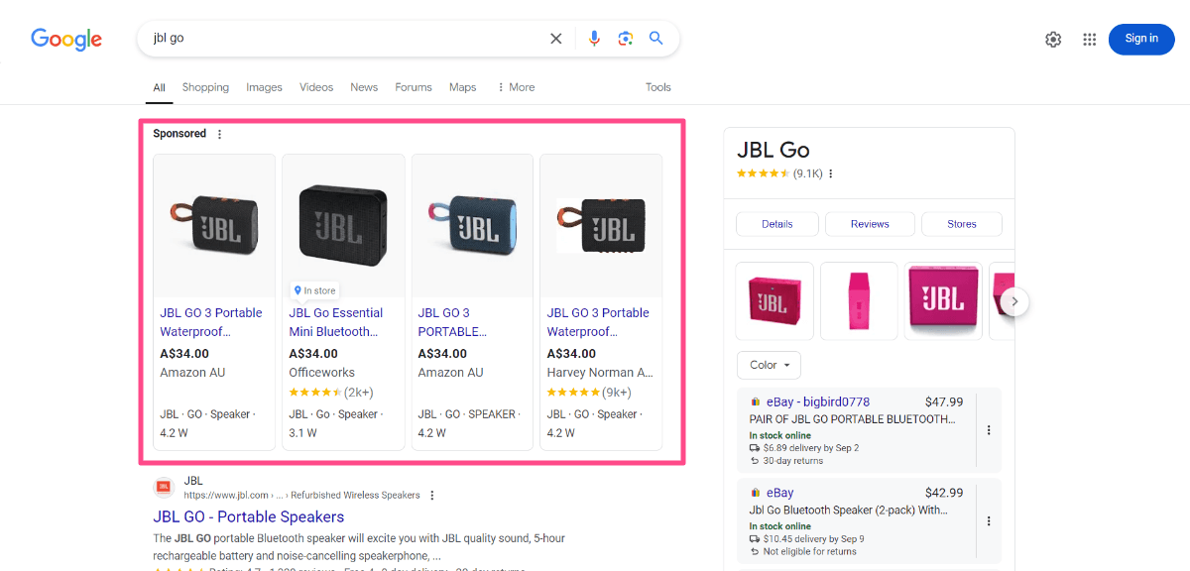Click the magnifying glass search button
The height and width of the screenshot is (571, 1190).
(x=655, y=39)
